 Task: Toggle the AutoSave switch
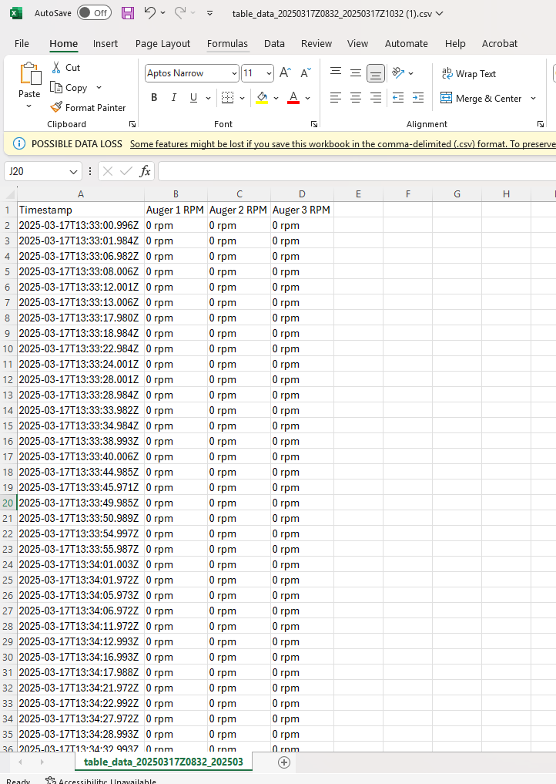(x=94, y=13)
